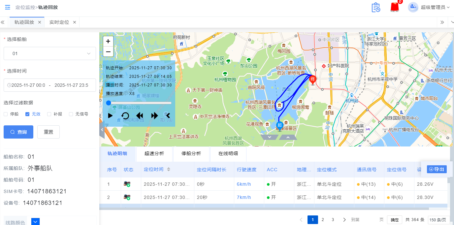Click the 确定 page jump button
Screen dimensions: 454x225
[394, 220]
